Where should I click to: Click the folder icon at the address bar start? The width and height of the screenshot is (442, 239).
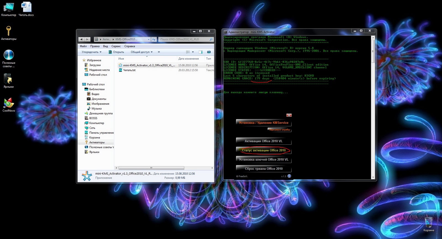point(97,39)
